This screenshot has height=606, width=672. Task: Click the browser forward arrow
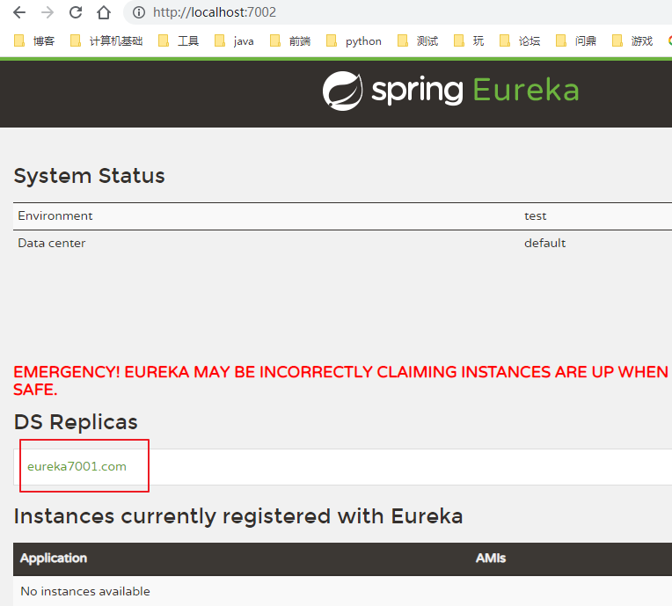(47, 12)
